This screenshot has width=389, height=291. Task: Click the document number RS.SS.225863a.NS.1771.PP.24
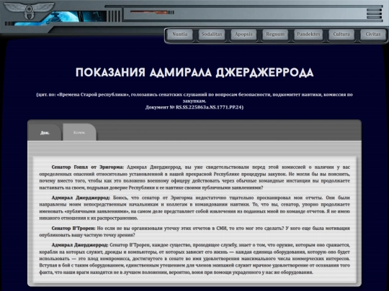(x=209, y=107)
